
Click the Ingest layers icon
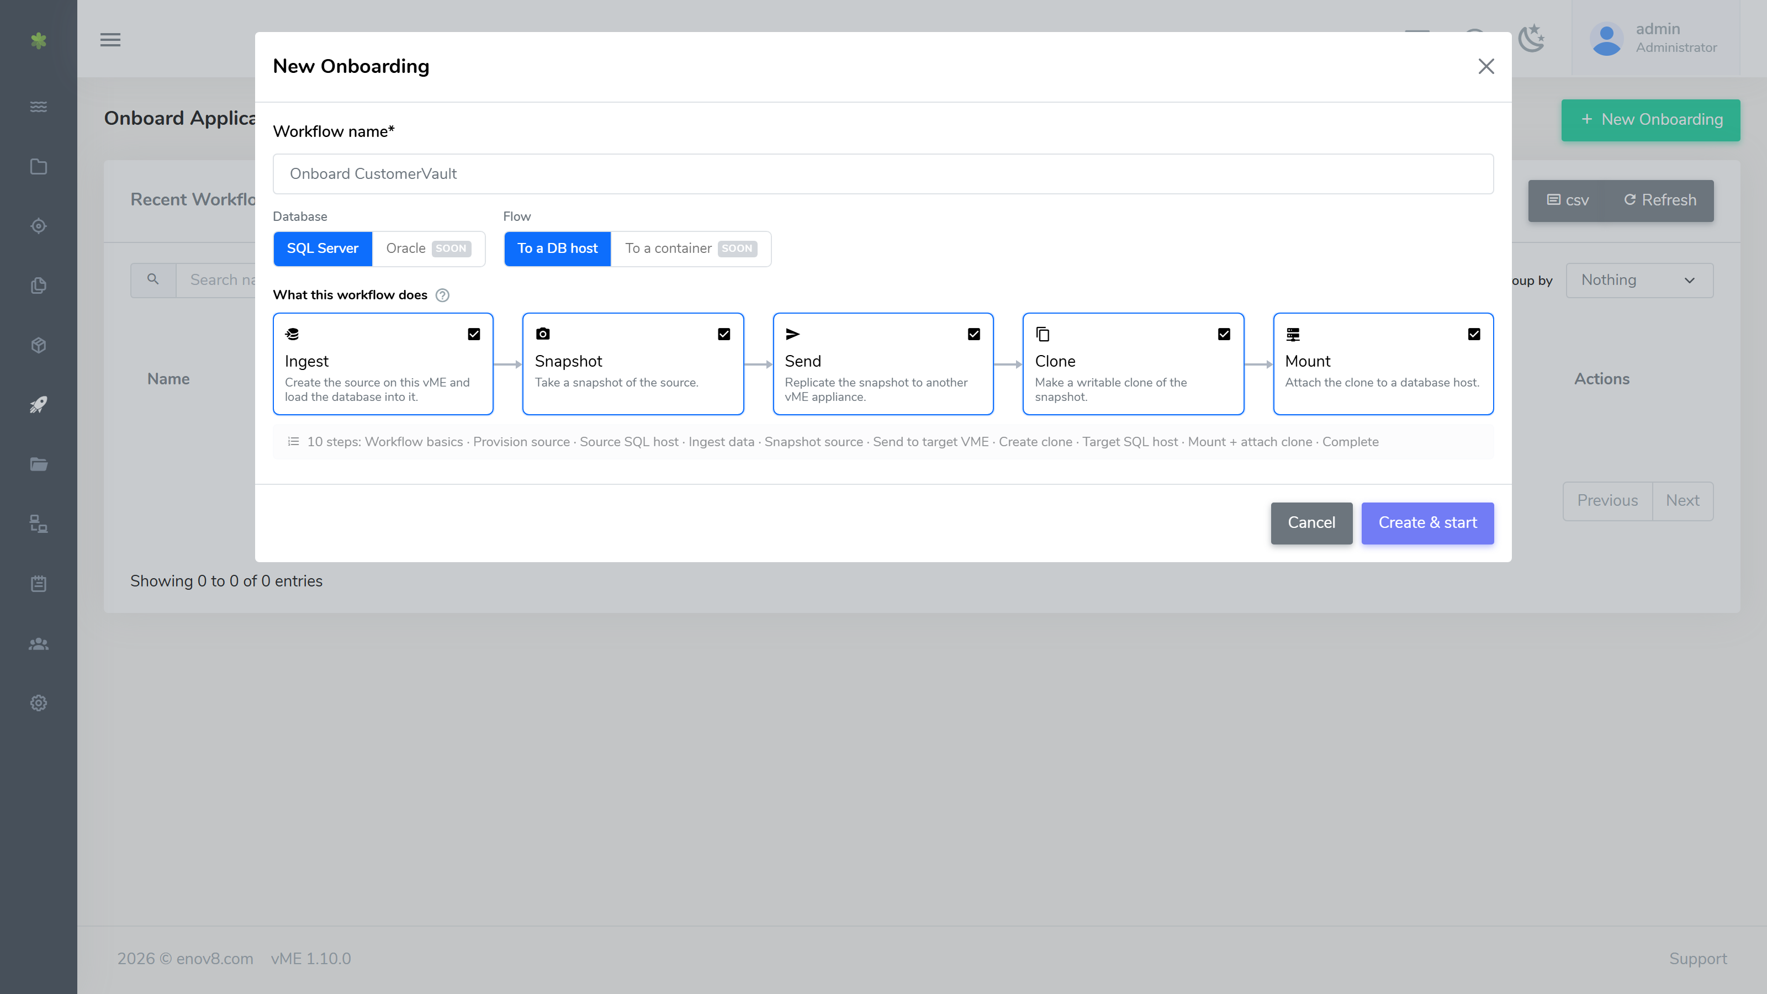pyautogui.click(x=292, y=334)
